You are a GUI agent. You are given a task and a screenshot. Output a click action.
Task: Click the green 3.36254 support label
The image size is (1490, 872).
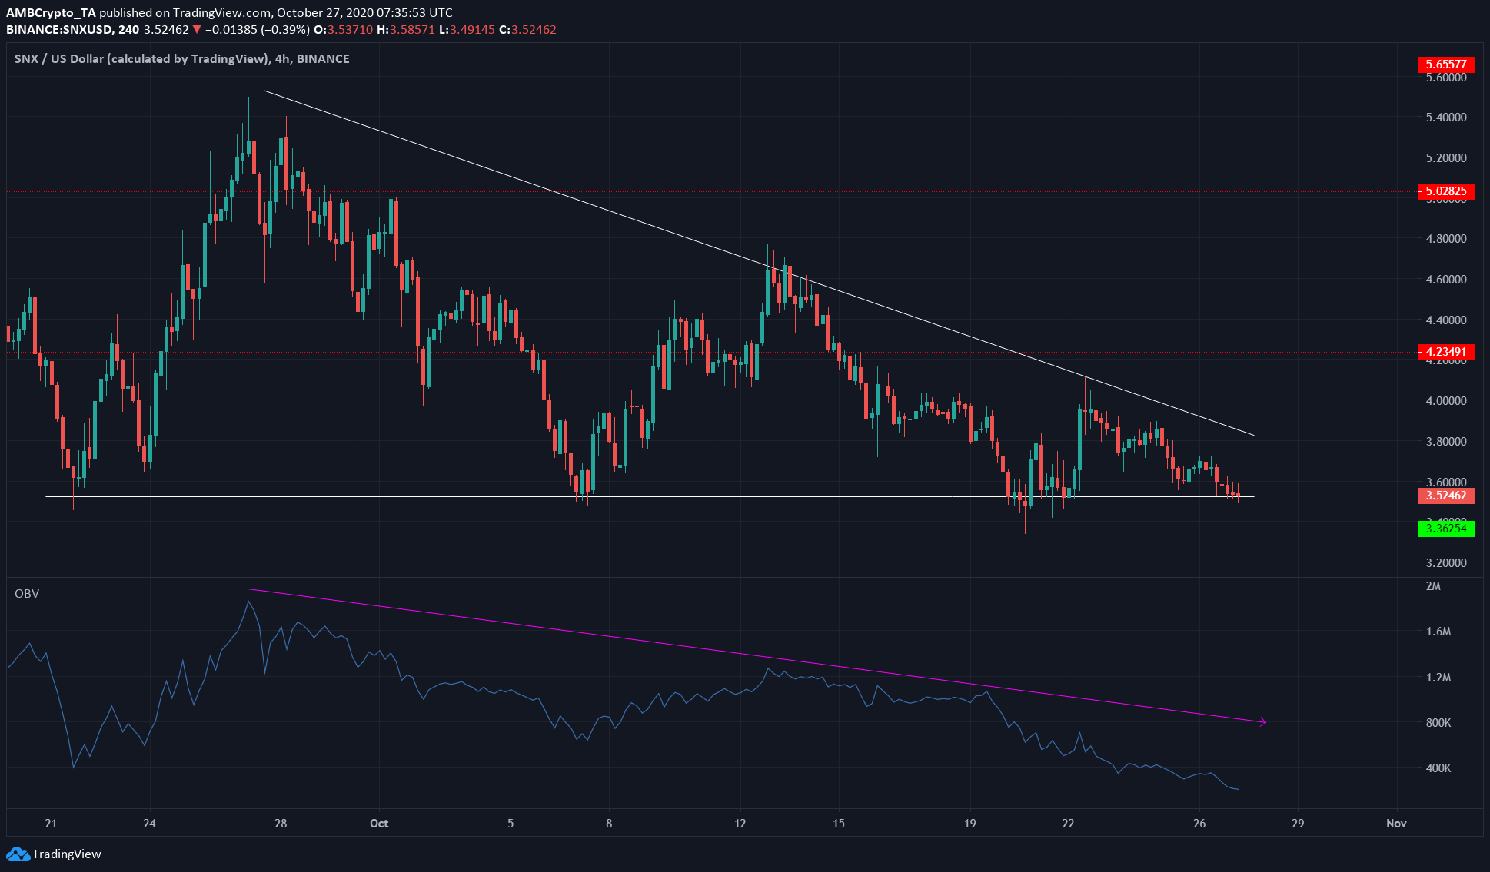(x=1446, y=529)
